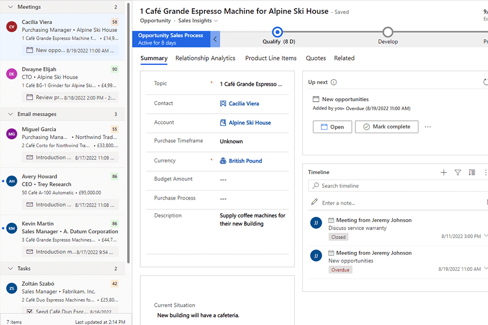Screen dimensions: 488x325
Task: Click the Alpine Ski House account icon
Action: point(223,123)
